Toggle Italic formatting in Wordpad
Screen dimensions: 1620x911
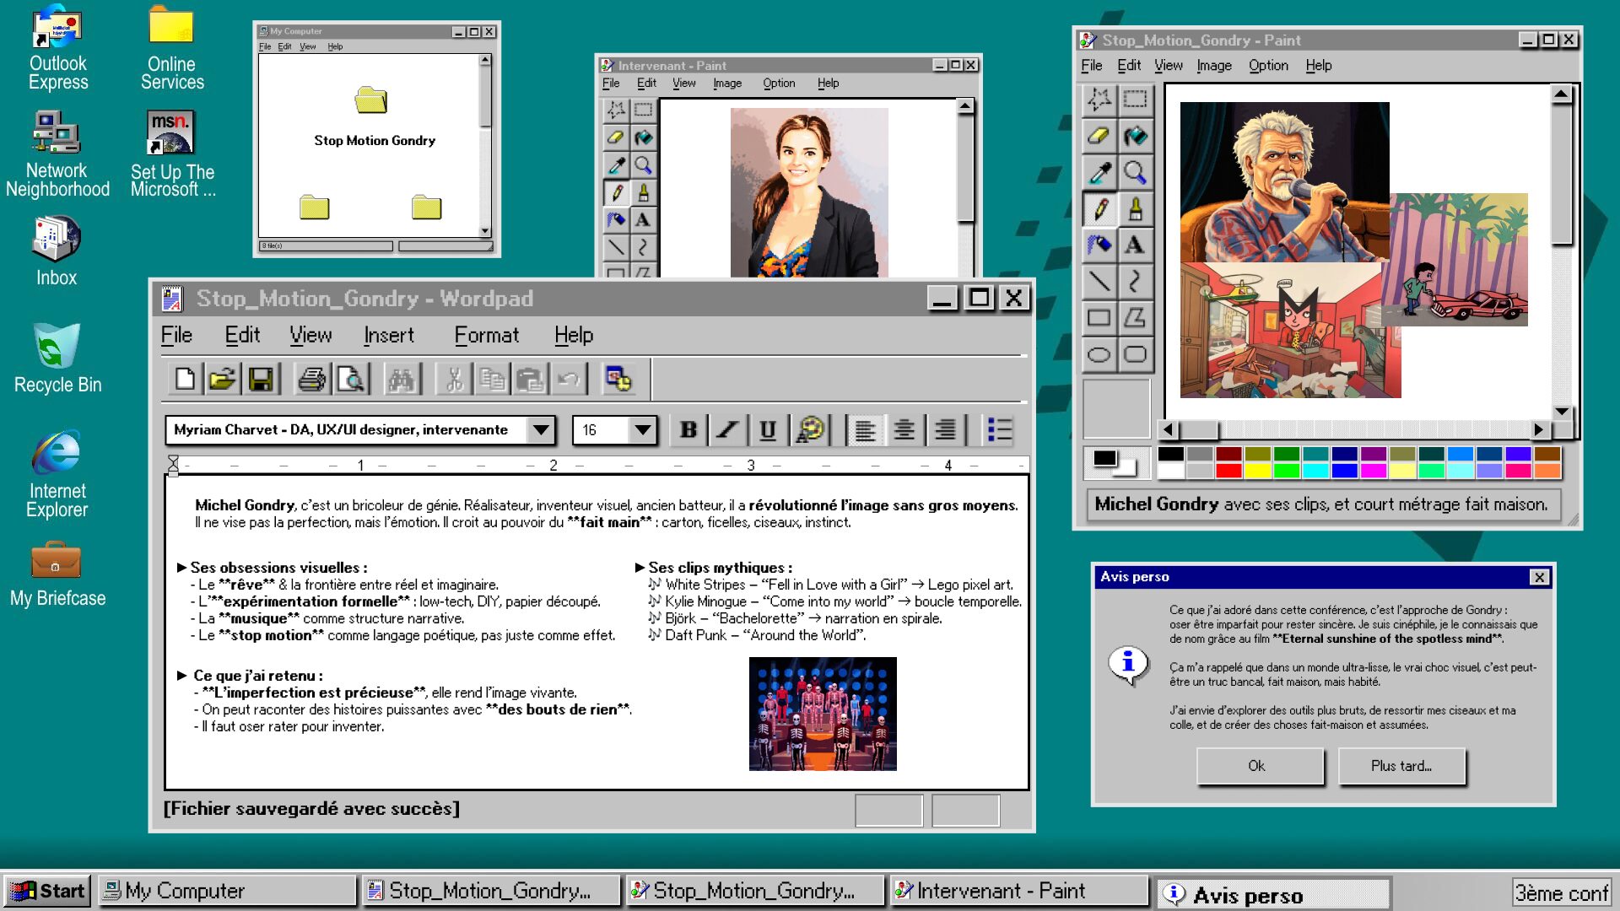pyautogui.click(x=727, y=430)
